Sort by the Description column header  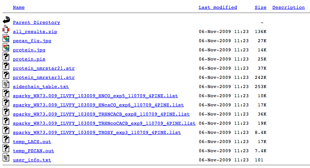click(x=288, y=7)
